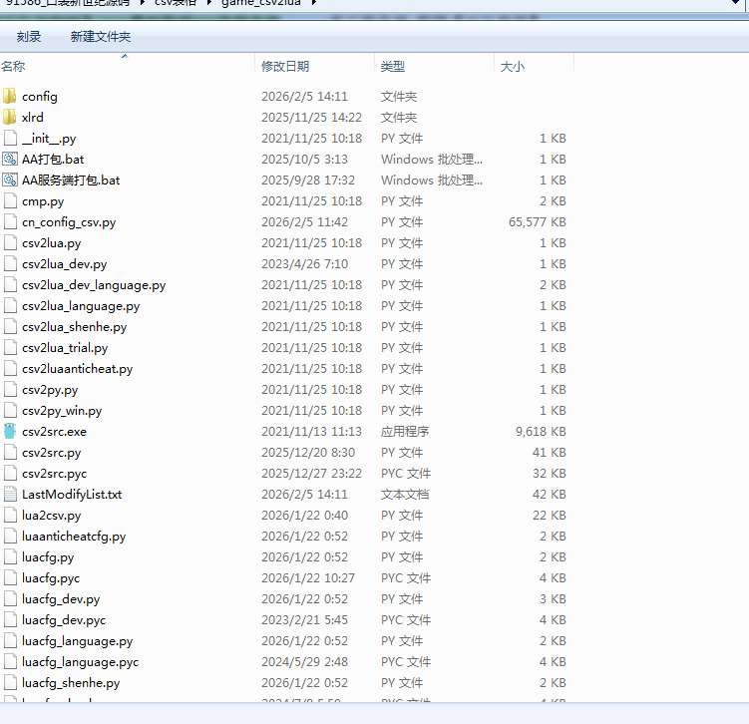Select the xlrd folder icon

[10, 118]
